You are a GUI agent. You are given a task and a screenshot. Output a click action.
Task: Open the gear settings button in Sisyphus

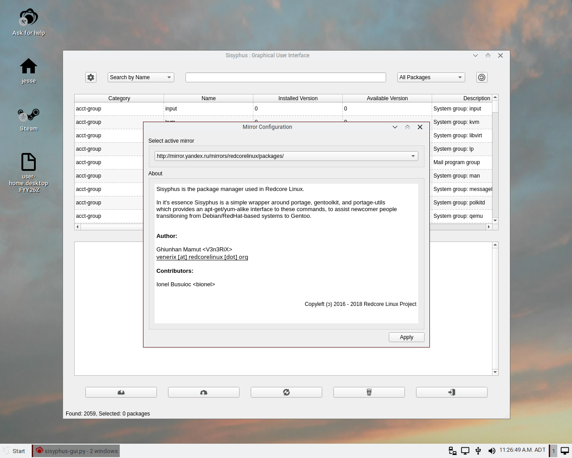coord(91,77)
